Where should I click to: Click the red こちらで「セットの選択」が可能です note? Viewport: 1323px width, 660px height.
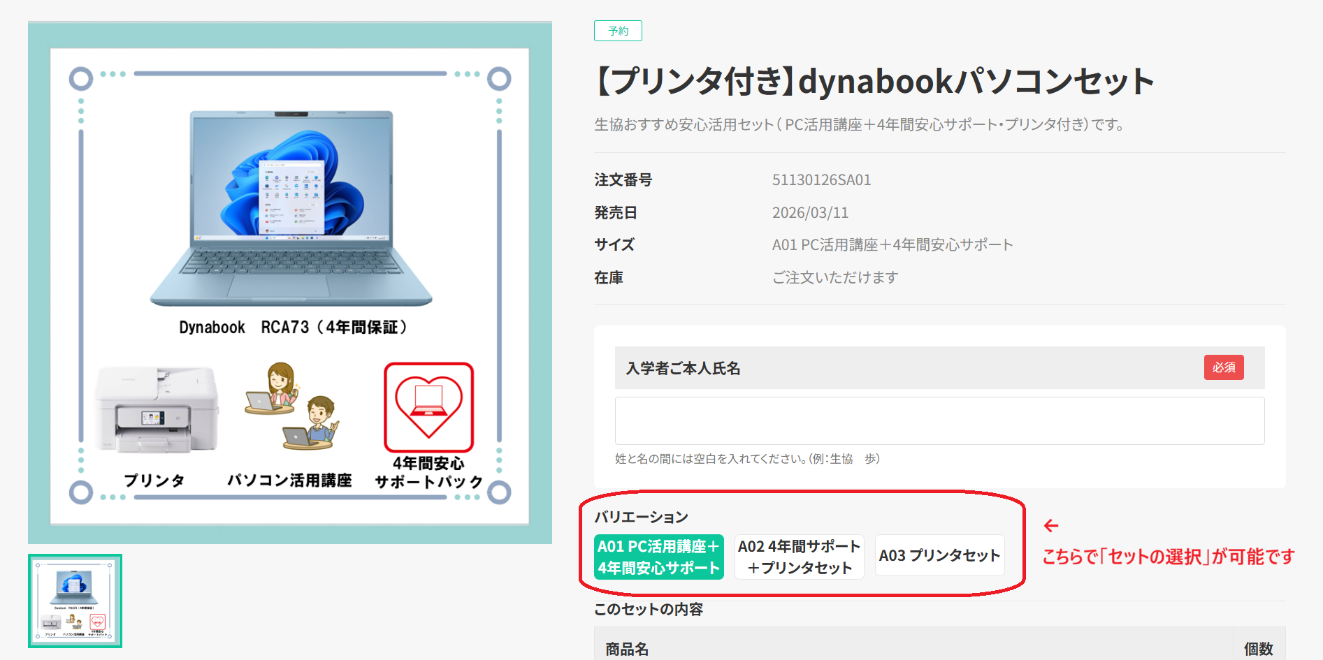[1168, 557]
